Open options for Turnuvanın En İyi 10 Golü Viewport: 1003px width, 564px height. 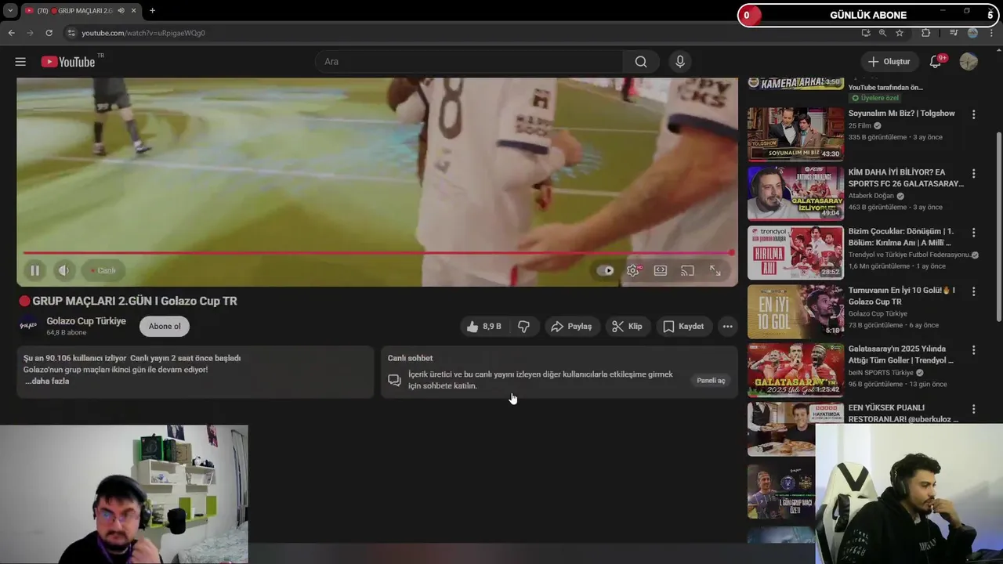click(974, 291)
